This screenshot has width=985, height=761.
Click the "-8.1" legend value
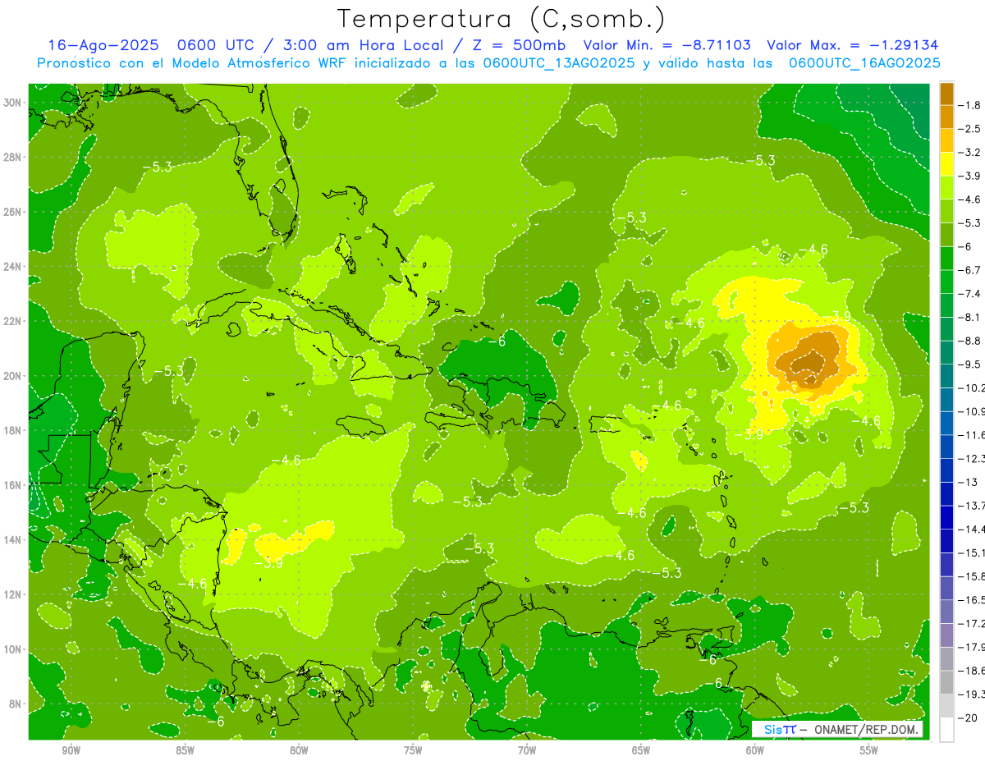click(x=970, y=317)
